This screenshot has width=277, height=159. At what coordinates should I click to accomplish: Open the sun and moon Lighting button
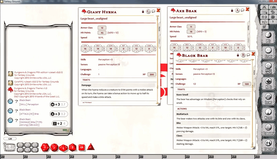click(264, 17)
